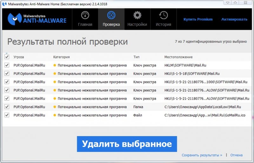Sort by the Угроза column header
Image resolution: width=254 pixels, height=163 pixels.
pos(19,57)
